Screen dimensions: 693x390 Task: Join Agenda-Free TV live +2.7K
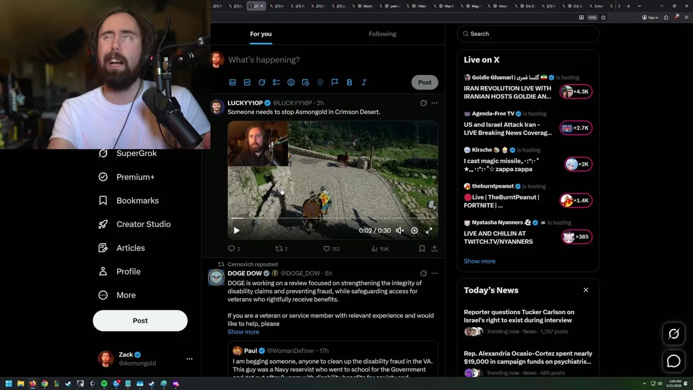[x=576, y=128]
